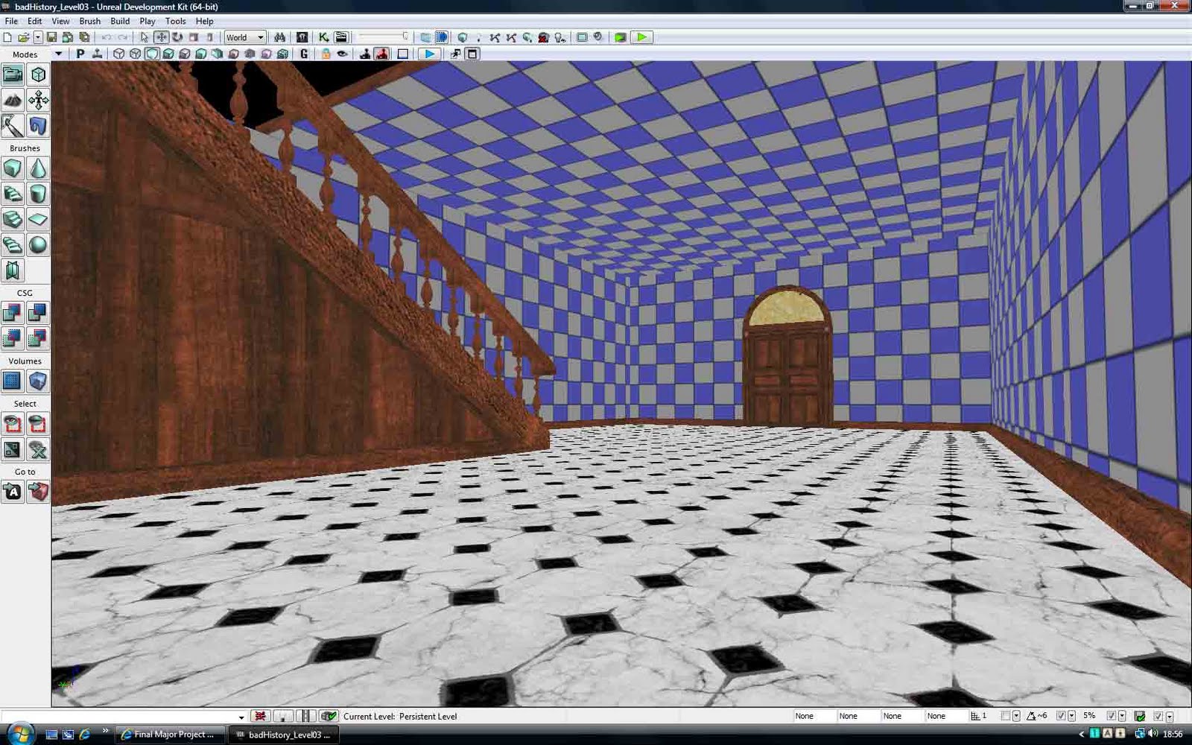This screenshot has height=745, width=1192.
Task: Open the Kismet editor
Action: [323, 37]
